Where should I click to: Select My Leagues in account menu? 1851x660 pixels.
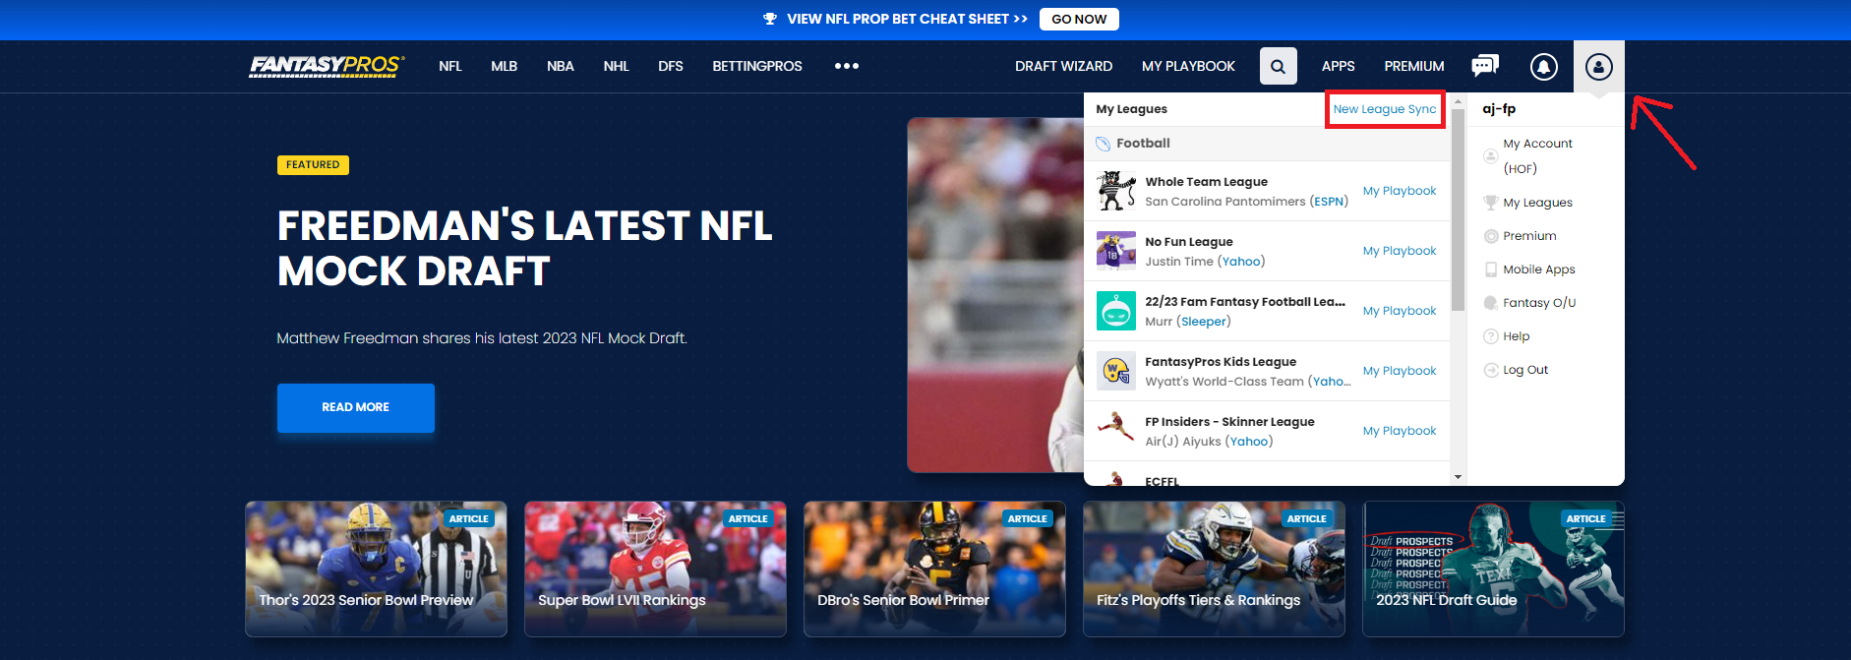pyautogui.click(x=1537, y=203)
